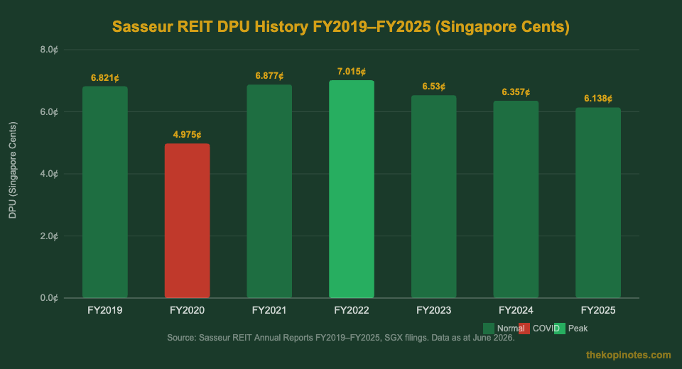Click the FY2025 axis label

598,310
